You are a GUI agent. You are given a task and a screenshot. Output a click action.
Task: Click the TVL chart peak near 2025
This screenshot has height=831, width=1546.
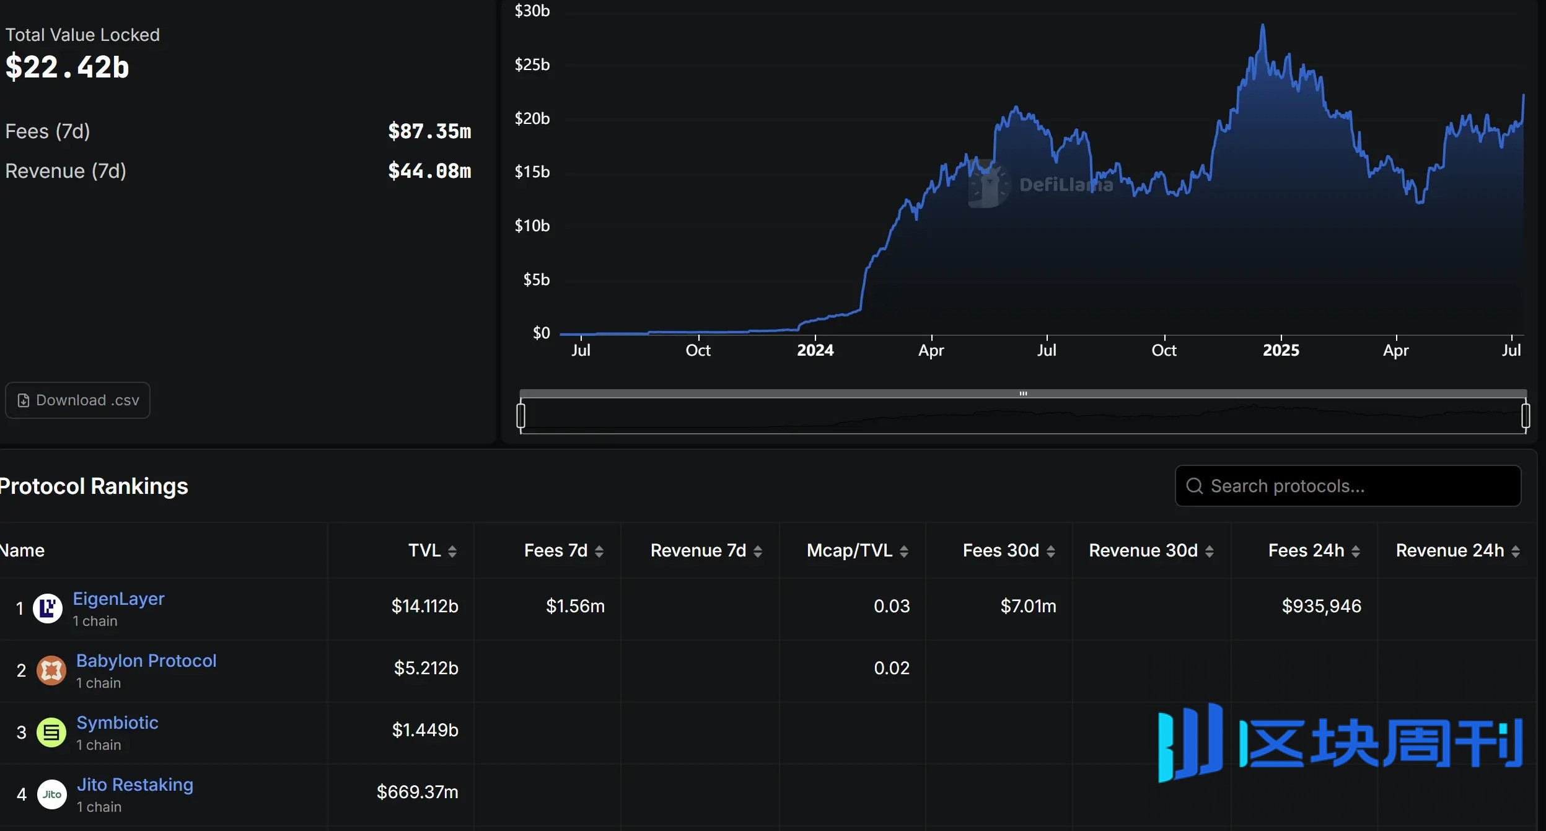coord(1262,26)
